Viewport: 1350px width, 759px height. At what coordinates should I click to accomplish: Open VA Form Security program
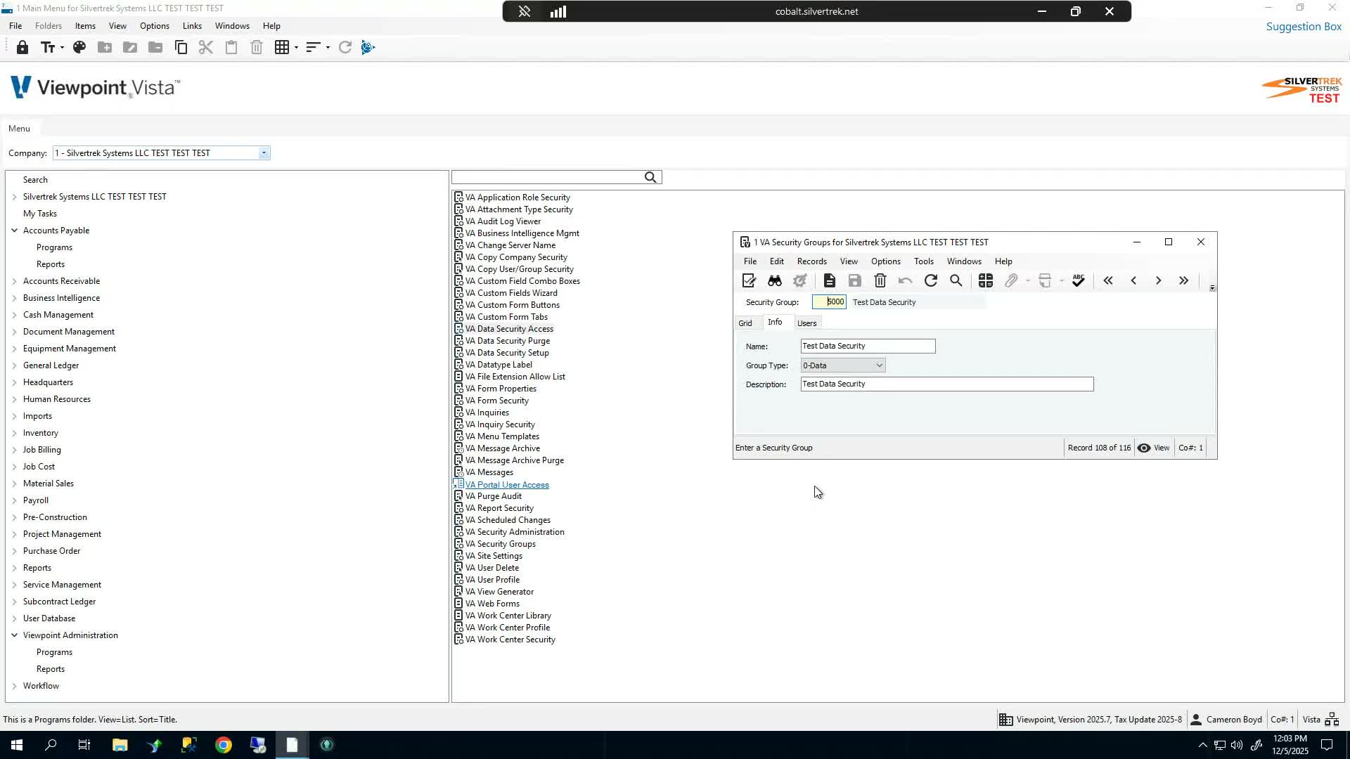coord(497,401)
